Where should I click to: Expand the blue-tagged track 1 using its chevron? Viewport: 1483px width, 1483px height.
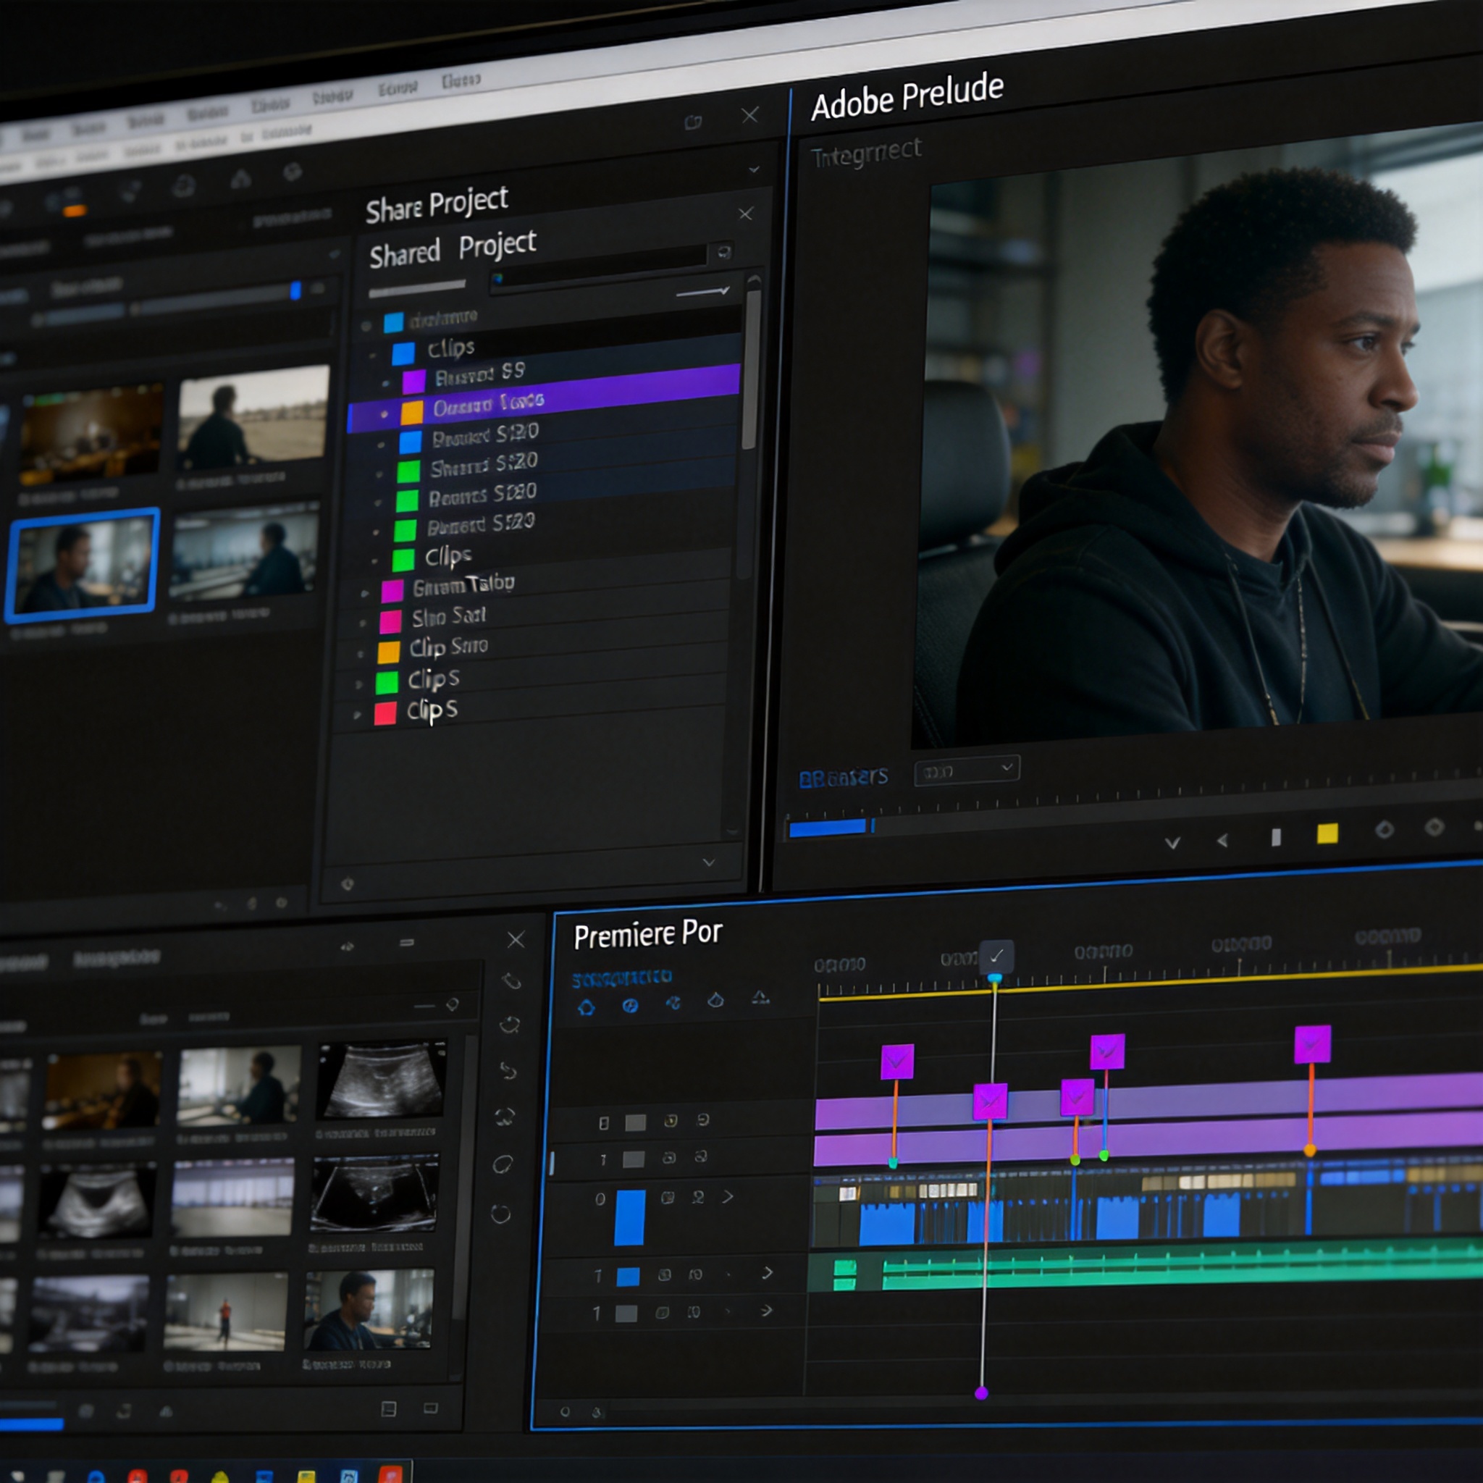point(767,1274)
